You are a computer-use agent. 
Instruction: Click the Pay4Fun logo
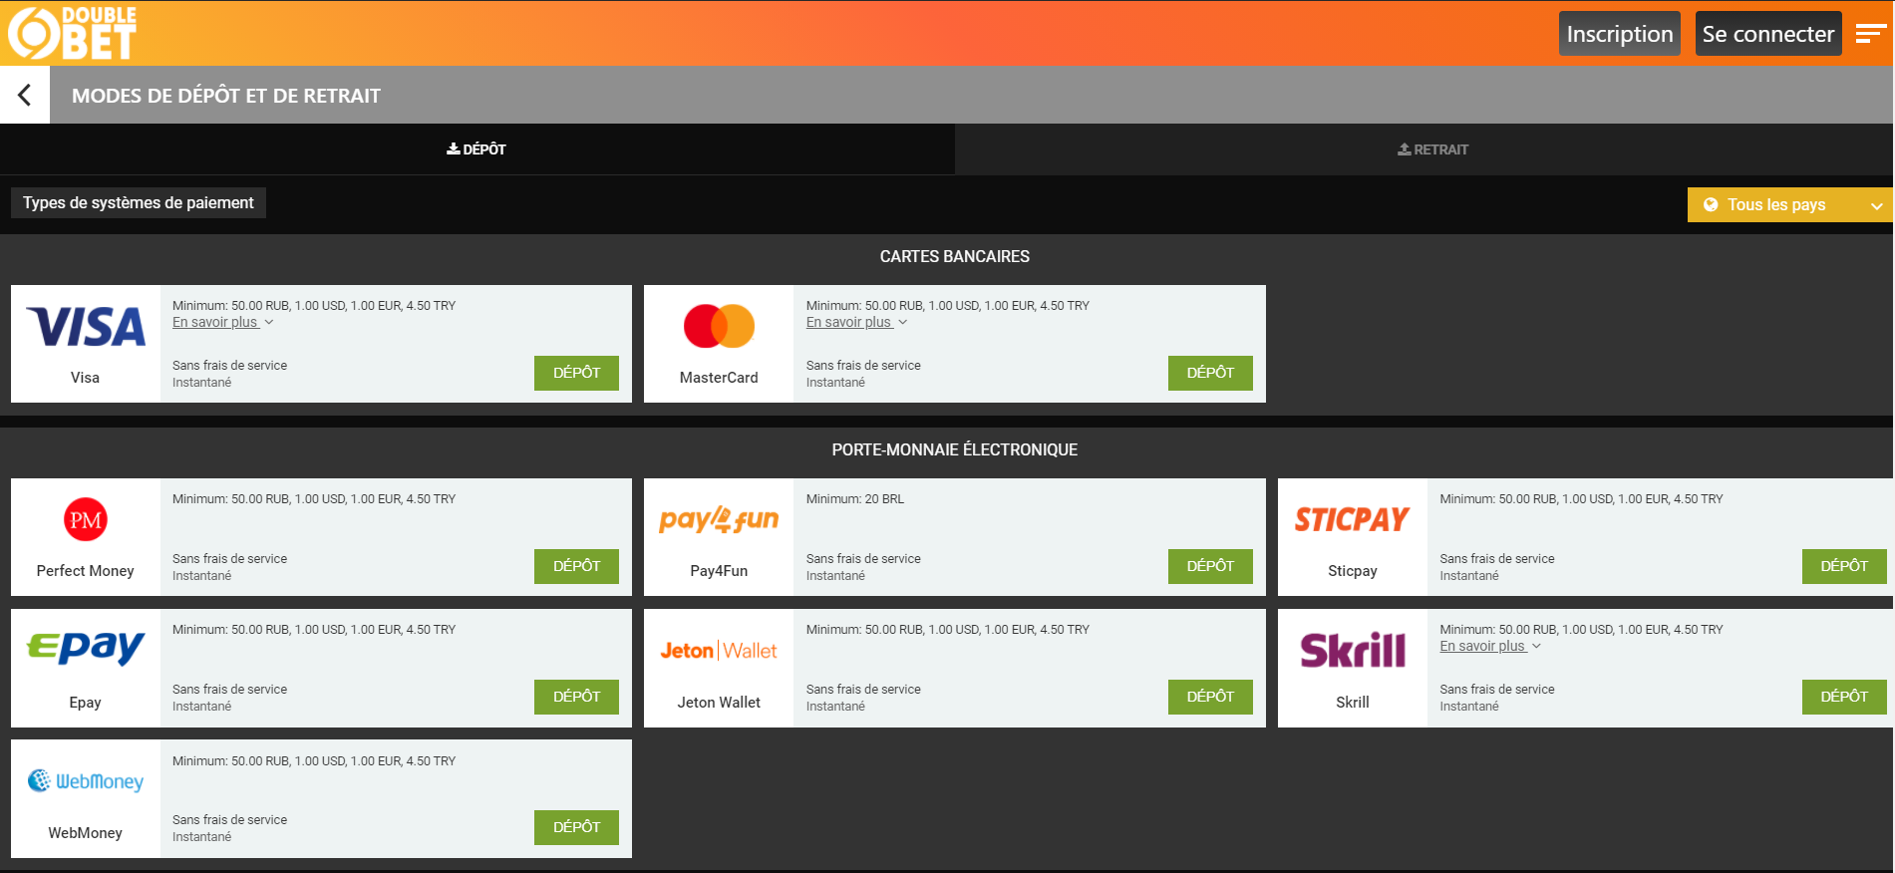[719, 519]
